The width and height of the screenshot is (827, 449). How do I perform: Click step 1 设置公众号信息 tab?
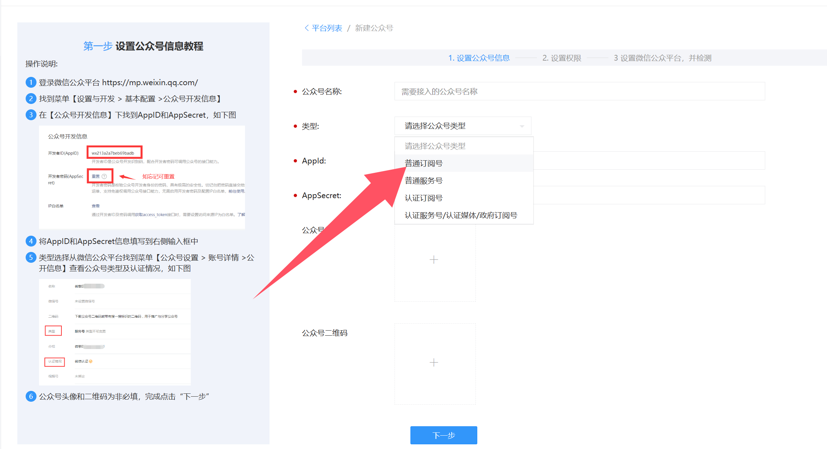tap(479, 58)
